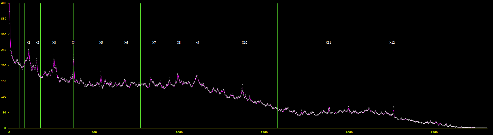Click the white vertical line between X6 and X7
Image resolution: width=493 pixels, height=135 pixels.
pos(140,72)
